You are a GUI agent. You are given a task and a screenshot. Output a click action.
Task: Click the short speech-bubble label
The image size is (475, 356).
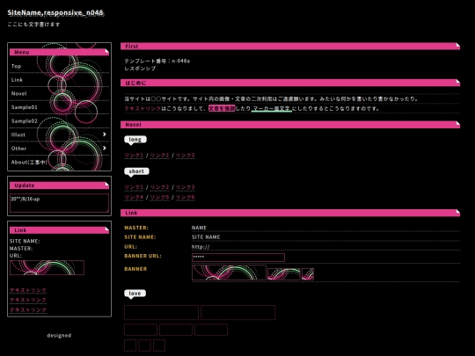136,171
